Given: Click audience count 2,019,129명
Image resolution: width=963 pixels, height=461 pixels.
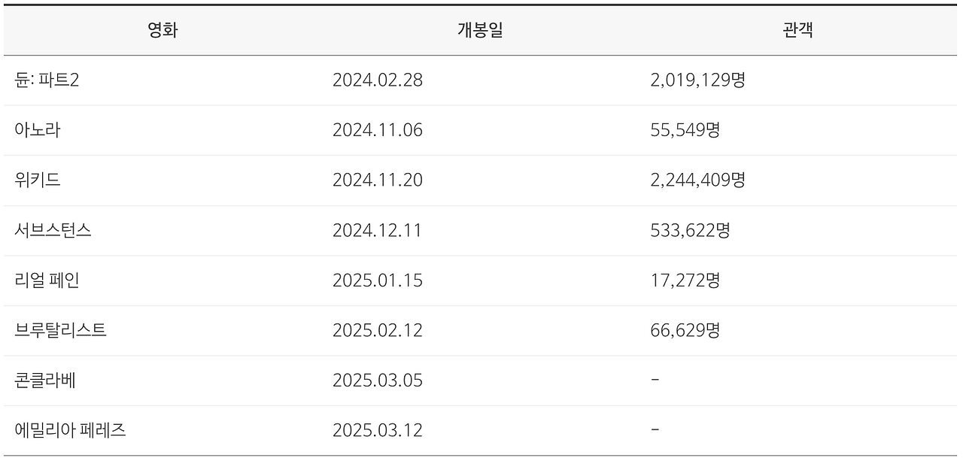Looking at the screenshot, I should [697, 80].
